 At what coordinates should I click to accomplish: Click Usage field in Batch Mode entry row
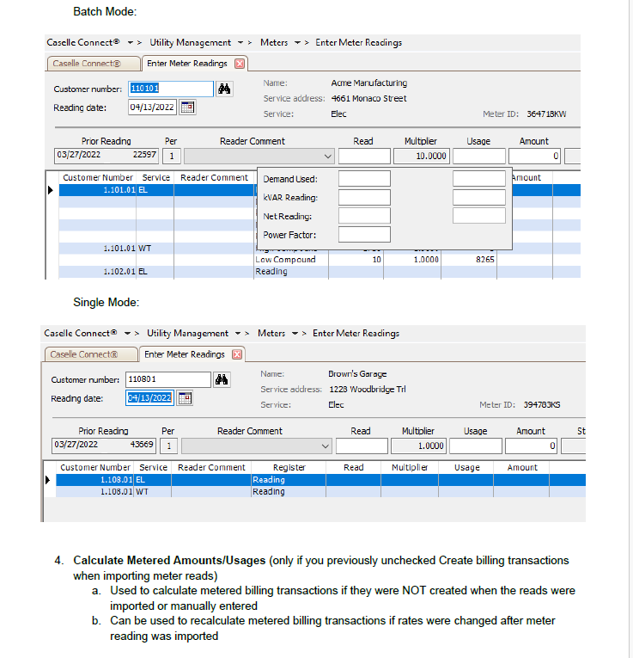tap(479, 156)
